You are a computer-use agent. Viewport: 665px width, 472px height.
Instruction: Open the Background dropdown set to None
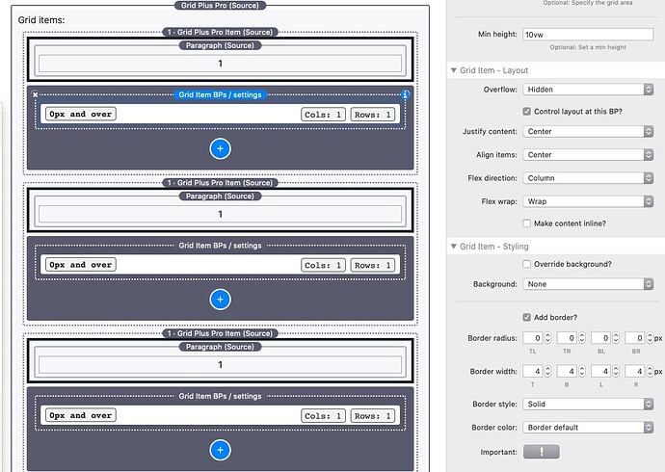588,284
